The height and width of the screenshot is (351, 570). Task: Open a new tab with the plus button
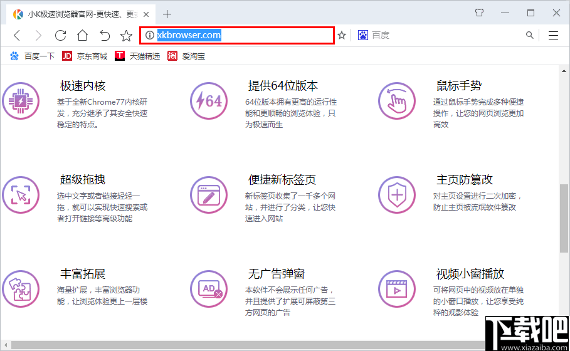tap(167, 14)
